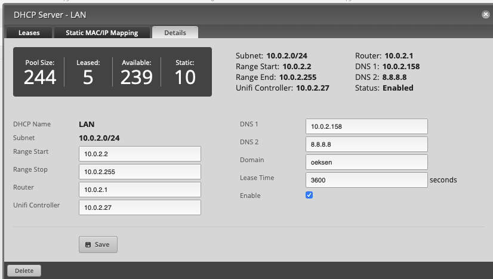493x279 pixels.
Task: Click the DNS 2 input field
Action: [366, 144]
